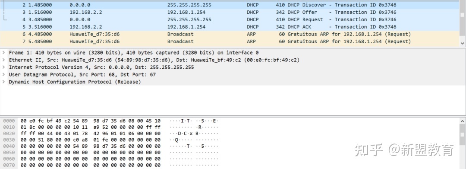Click ARP protocol cell in packet 7
This screenshot has height=169, width=466.
(x=251, y=41)
